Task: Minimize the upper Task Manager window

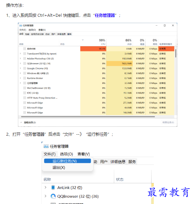Action: pyautogui.click(x=156, y=25)
